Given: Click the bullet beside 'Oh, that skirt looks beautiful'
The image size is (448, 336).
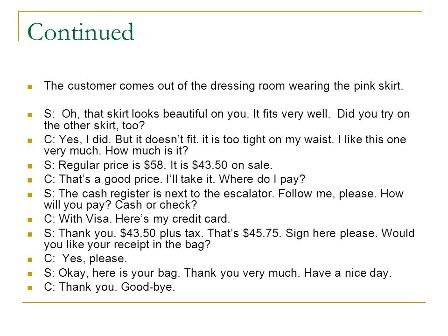Looking at the screenshot, I should point(30,115).
